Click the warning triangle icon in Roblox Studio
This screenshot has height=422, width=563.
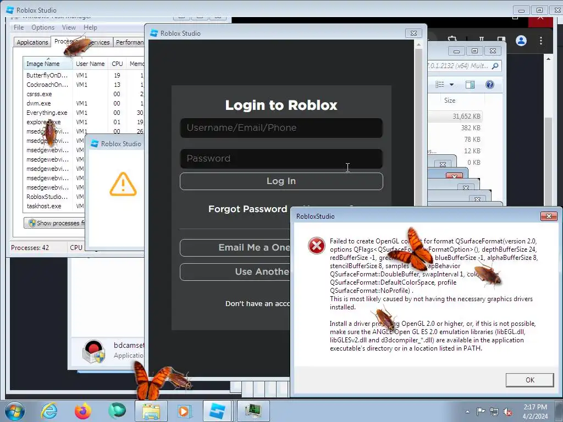[123, 184]
